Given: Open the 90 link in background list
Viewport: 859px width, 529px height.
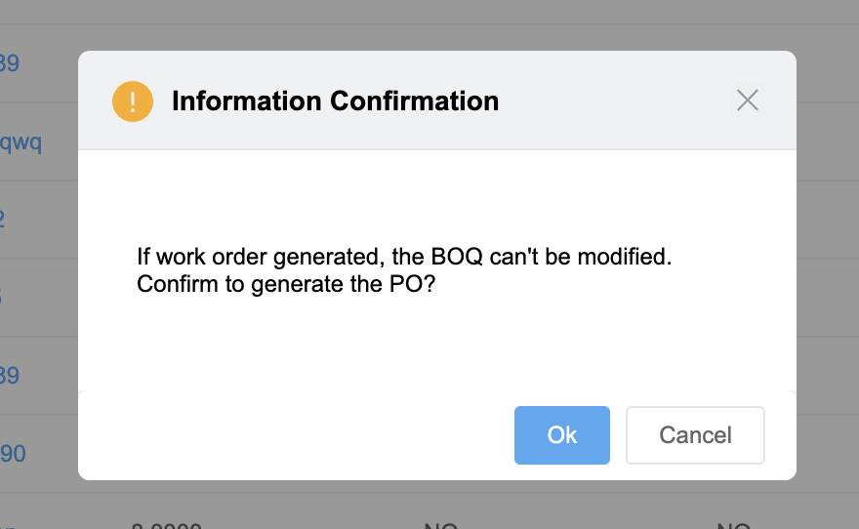Looking at the screenshot, I should [13, 454].
